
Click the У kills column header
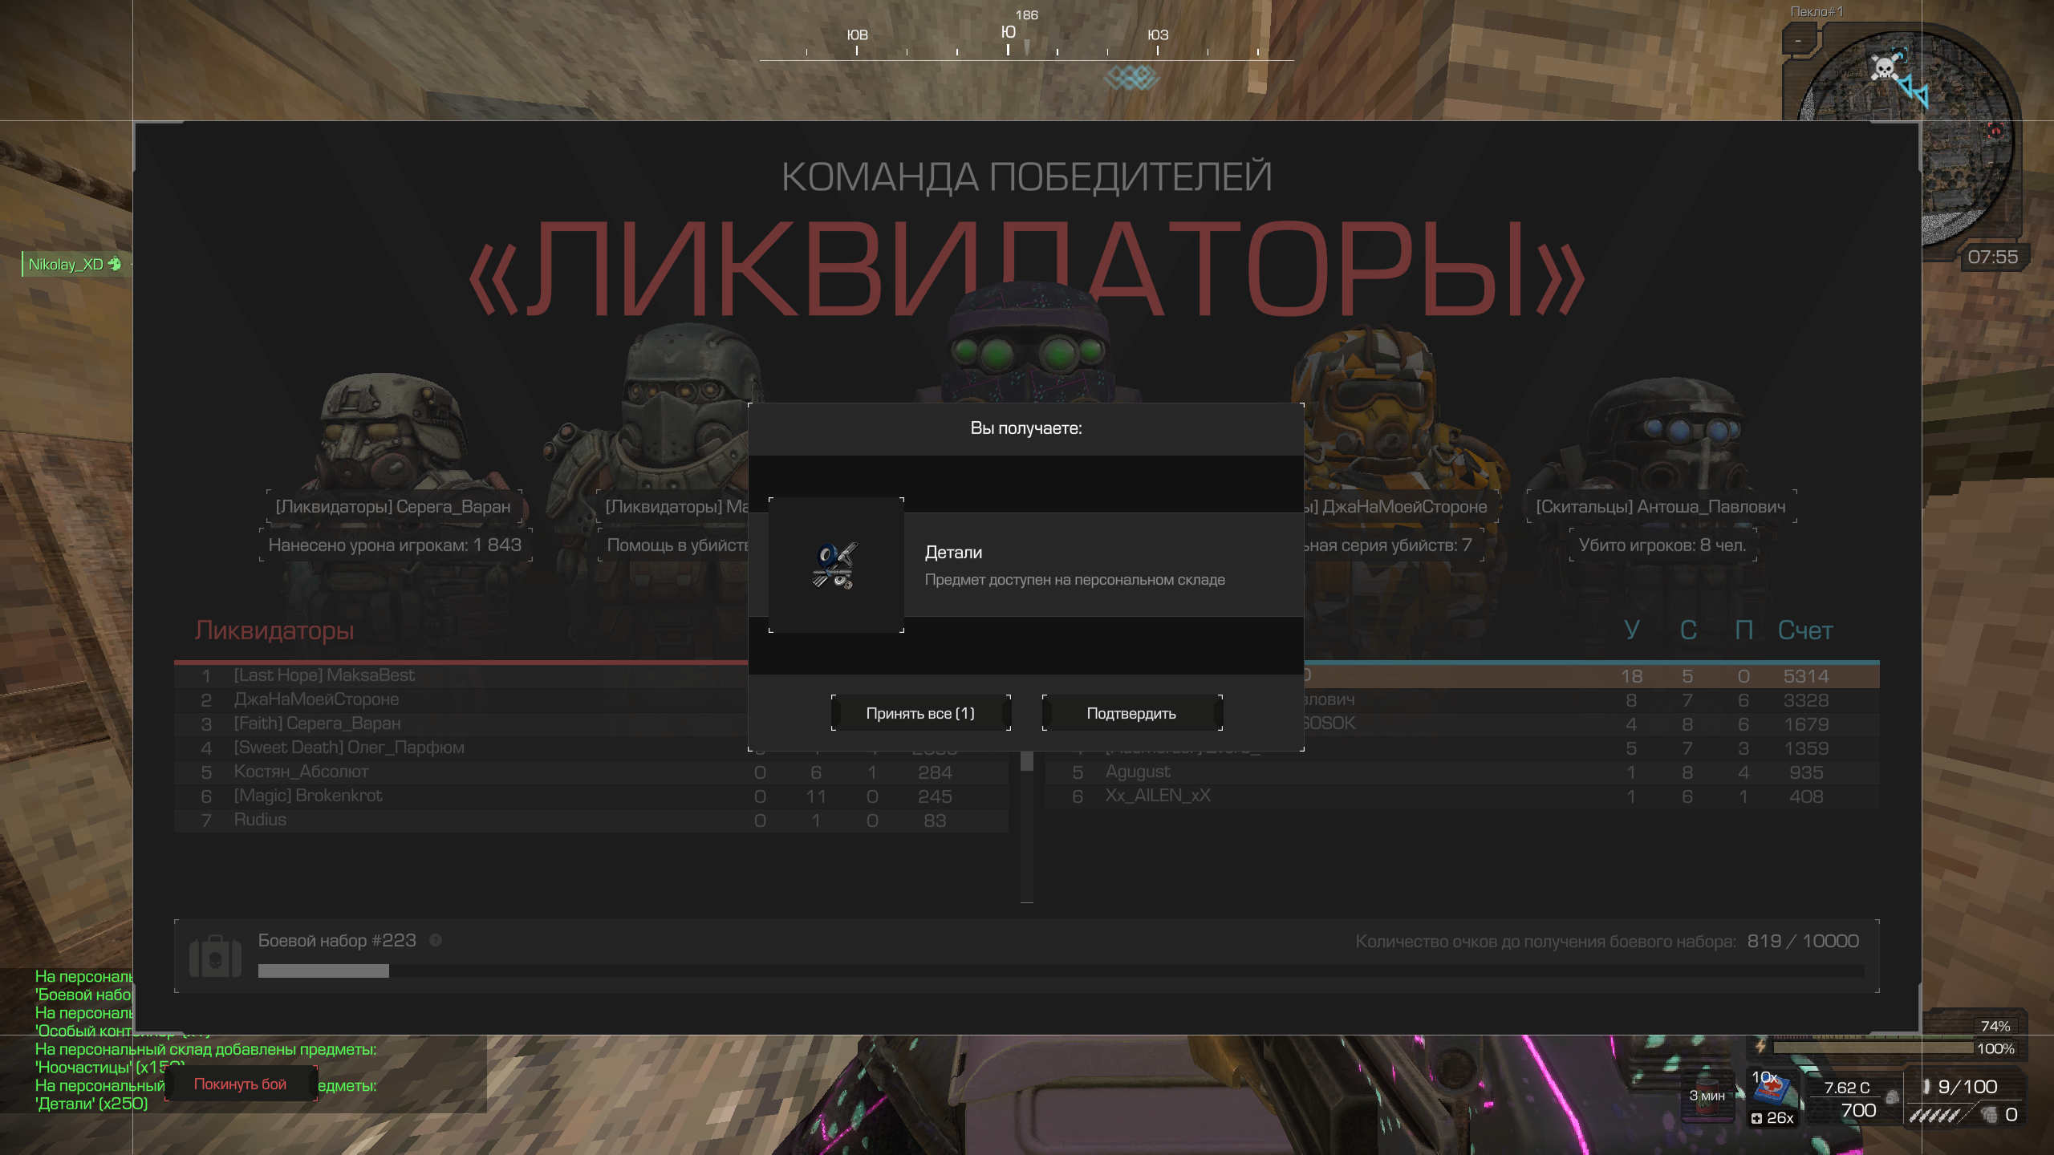pos(1632,630)
